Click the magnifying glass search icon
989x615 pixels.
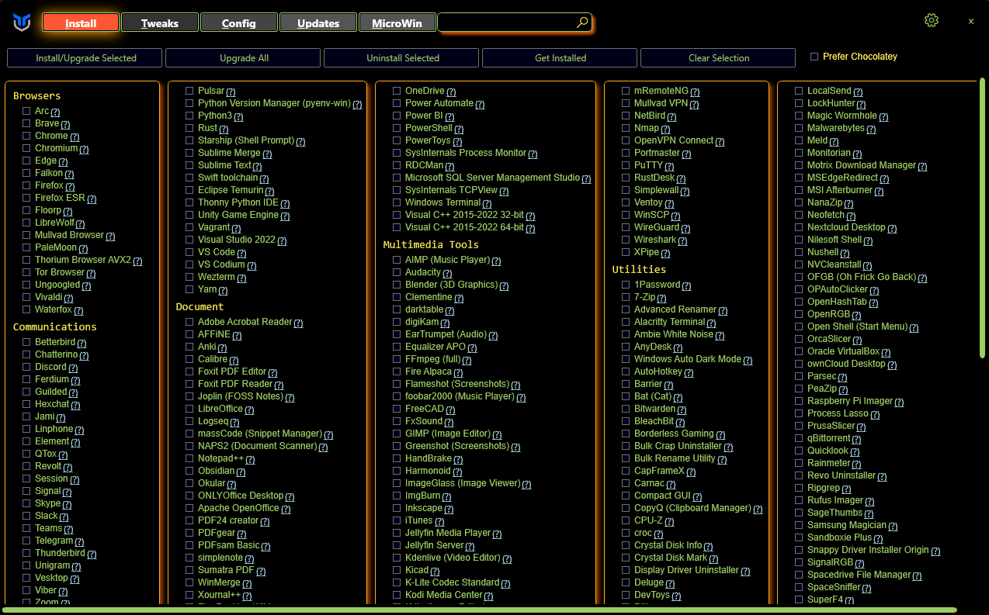pyautogui.click(x=581, y=22)
